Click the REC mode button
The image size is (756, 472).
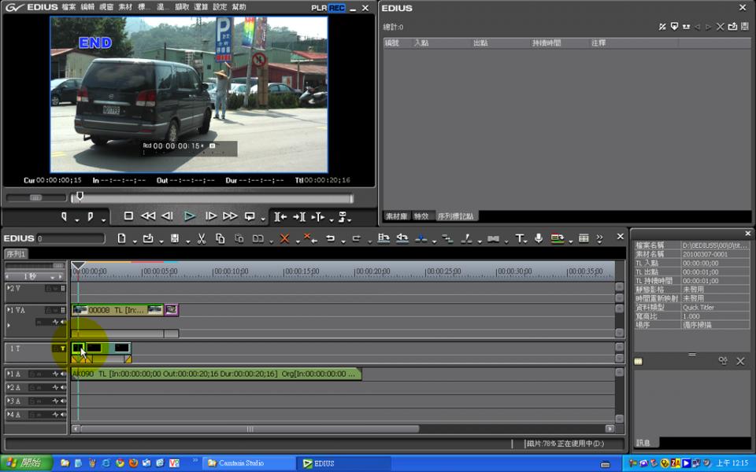(x=337, y=8)
